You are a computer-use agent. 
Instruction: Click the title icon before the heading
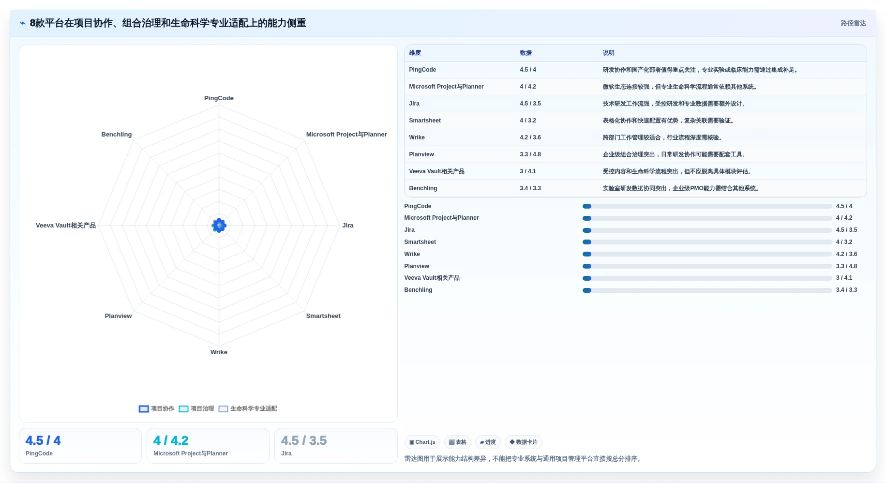pos(22,23)
